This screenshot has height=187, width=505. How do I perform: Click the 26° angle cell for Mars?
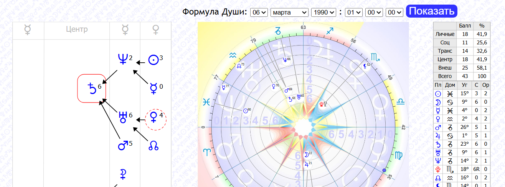coord(465,127)
